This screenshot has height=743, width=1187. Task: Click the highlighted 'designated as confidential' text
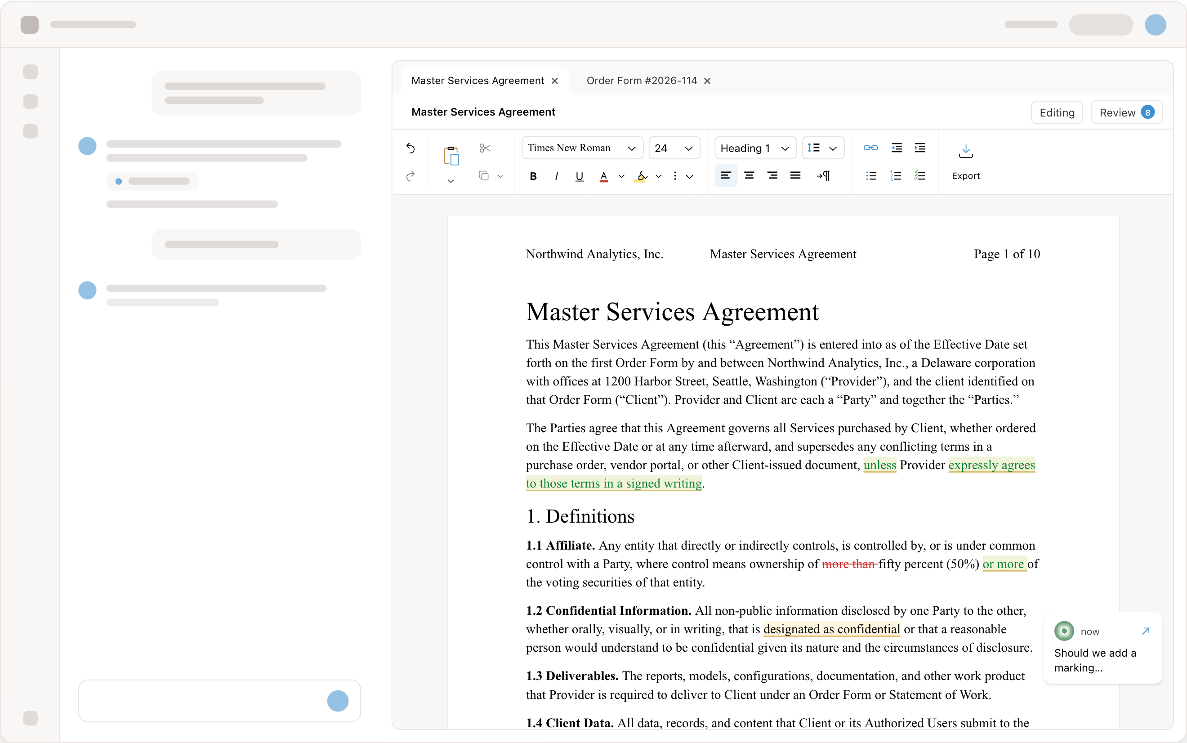(831, 629)
